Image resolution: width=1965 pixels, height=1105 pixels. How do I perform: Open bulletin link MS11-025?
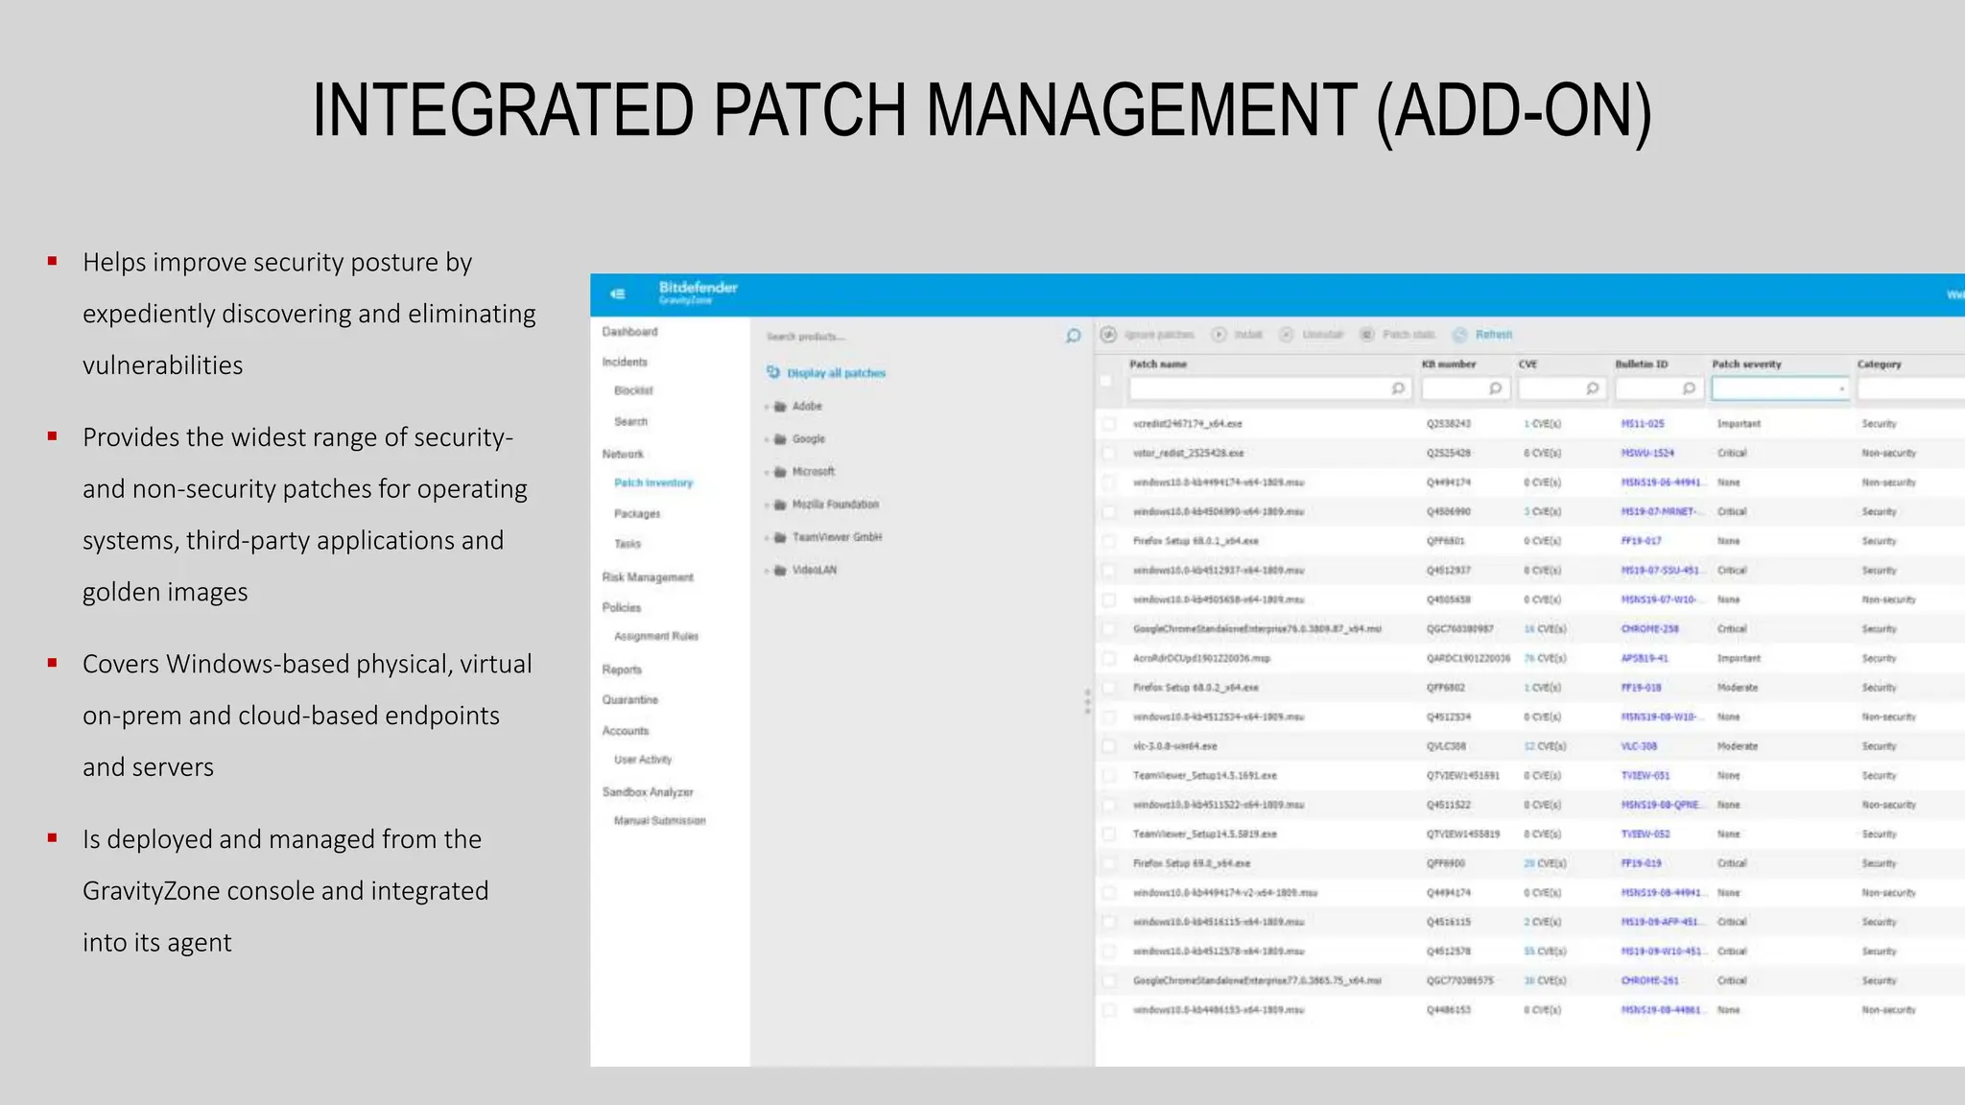point(1643,424)
